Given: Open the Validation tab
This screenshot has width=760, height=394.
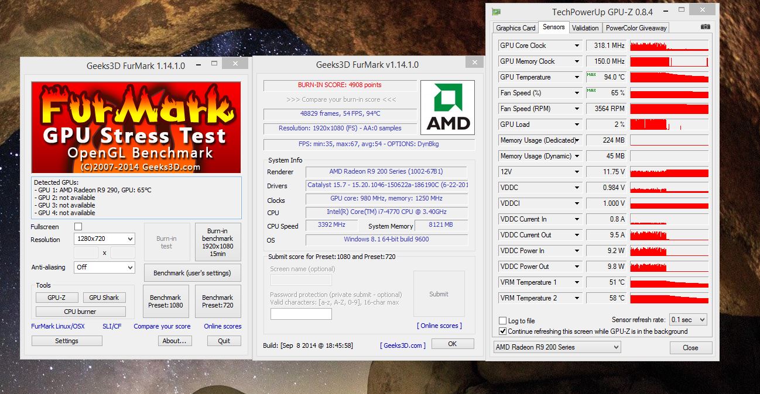Looking at the screenshot, I should 586,28.
